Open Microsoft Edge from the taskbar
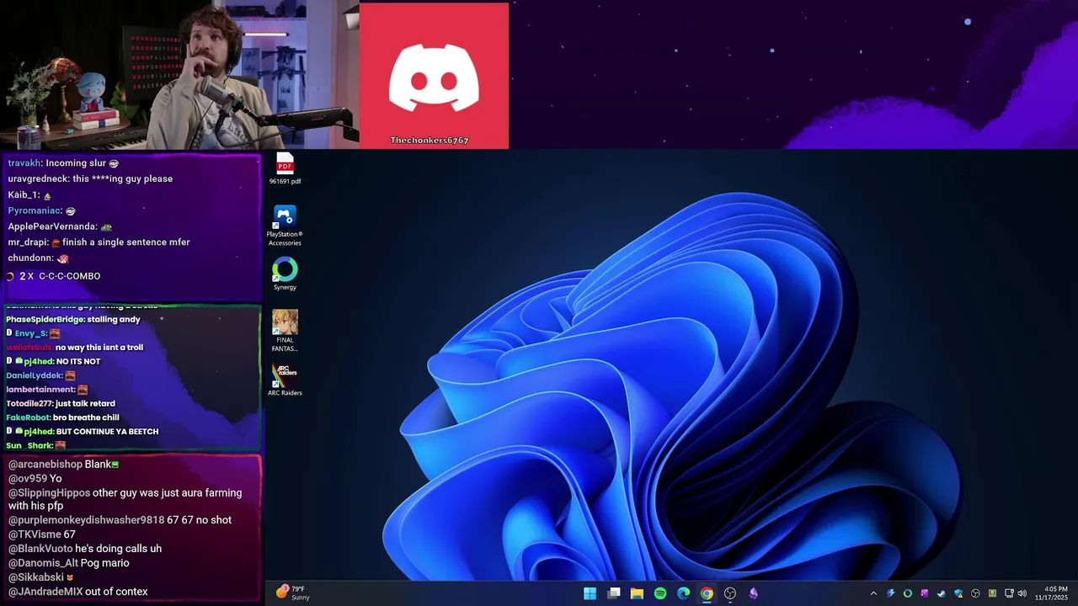 684,593
